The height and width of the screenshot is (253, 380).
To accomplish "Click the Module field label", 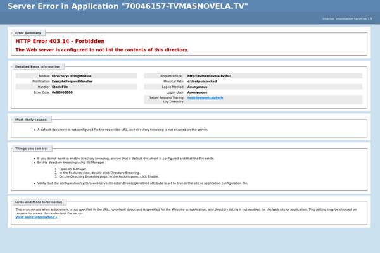I will [44, 76].
